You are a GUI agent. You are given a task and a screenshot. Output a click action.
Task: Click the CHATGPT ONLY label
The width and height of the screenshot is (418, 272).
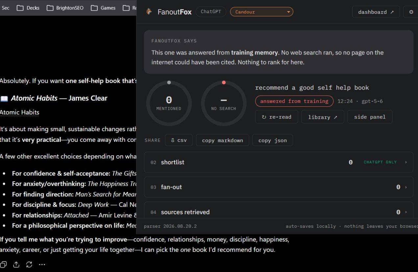(x=380, y=162)
